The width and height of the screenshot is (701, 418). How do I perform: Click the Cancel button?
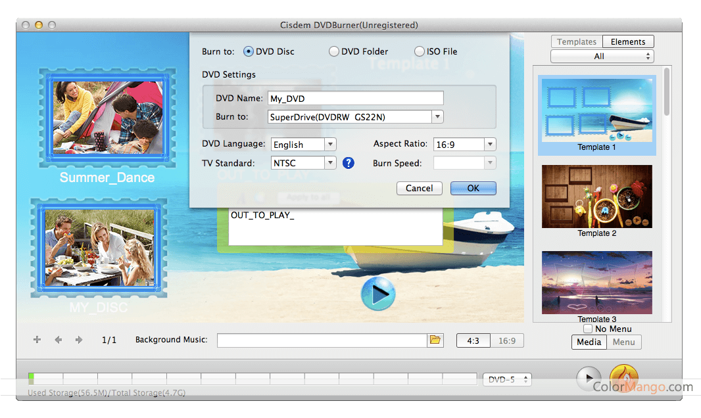420,188
